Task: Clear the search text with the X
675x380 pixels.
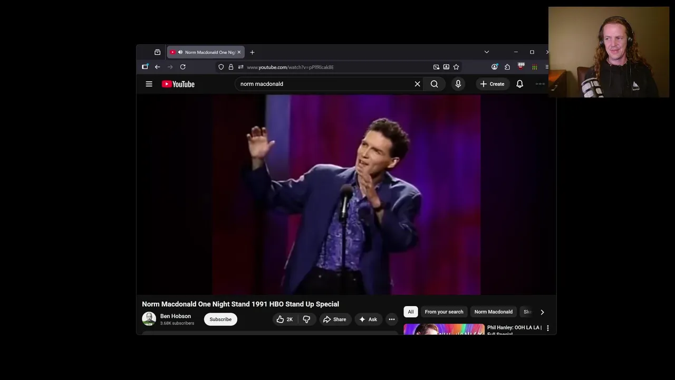Action: click(417, 84)
